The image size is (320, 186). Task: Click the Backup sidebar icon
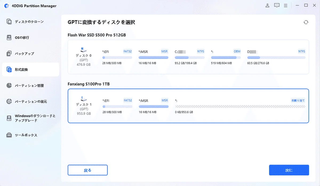(9, 54)
